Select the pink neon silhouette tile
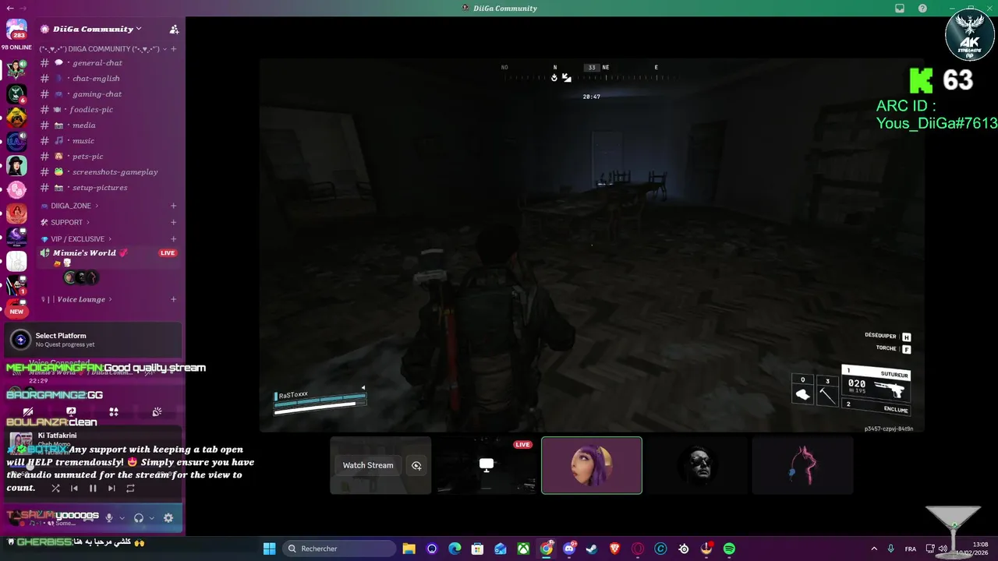Image resolution: width=998 pixels, height=561 pixels. click(802, 465)
